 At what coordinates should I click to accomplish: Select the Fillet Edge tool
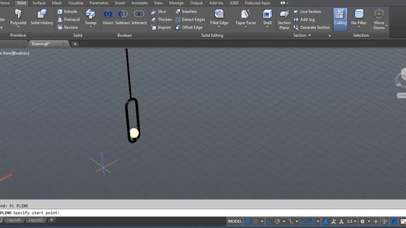point(219,17)
